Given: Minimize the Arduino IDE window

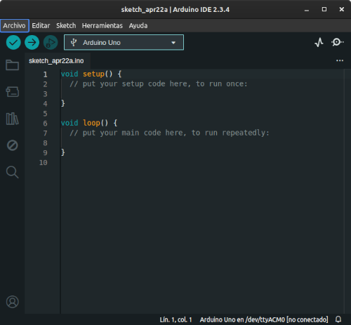Looking at the screenshot, I should [307, 10].
